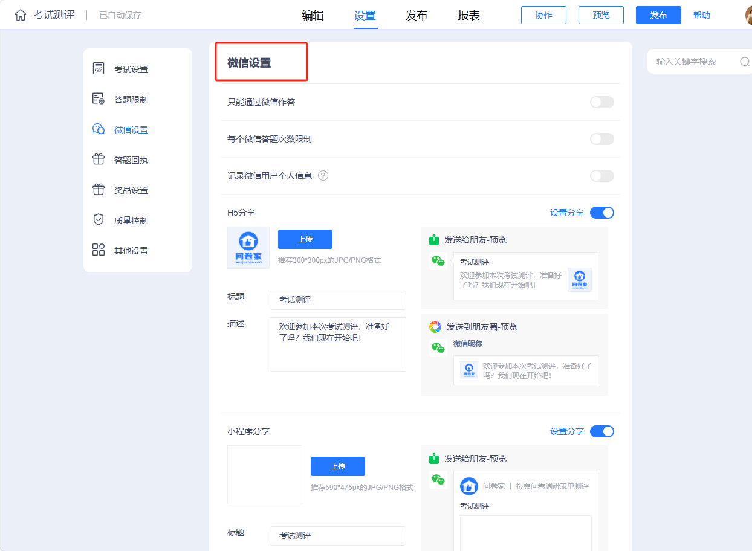Click the 答题限制 sidebar icon
752x551 pixels.
(99, 99)
